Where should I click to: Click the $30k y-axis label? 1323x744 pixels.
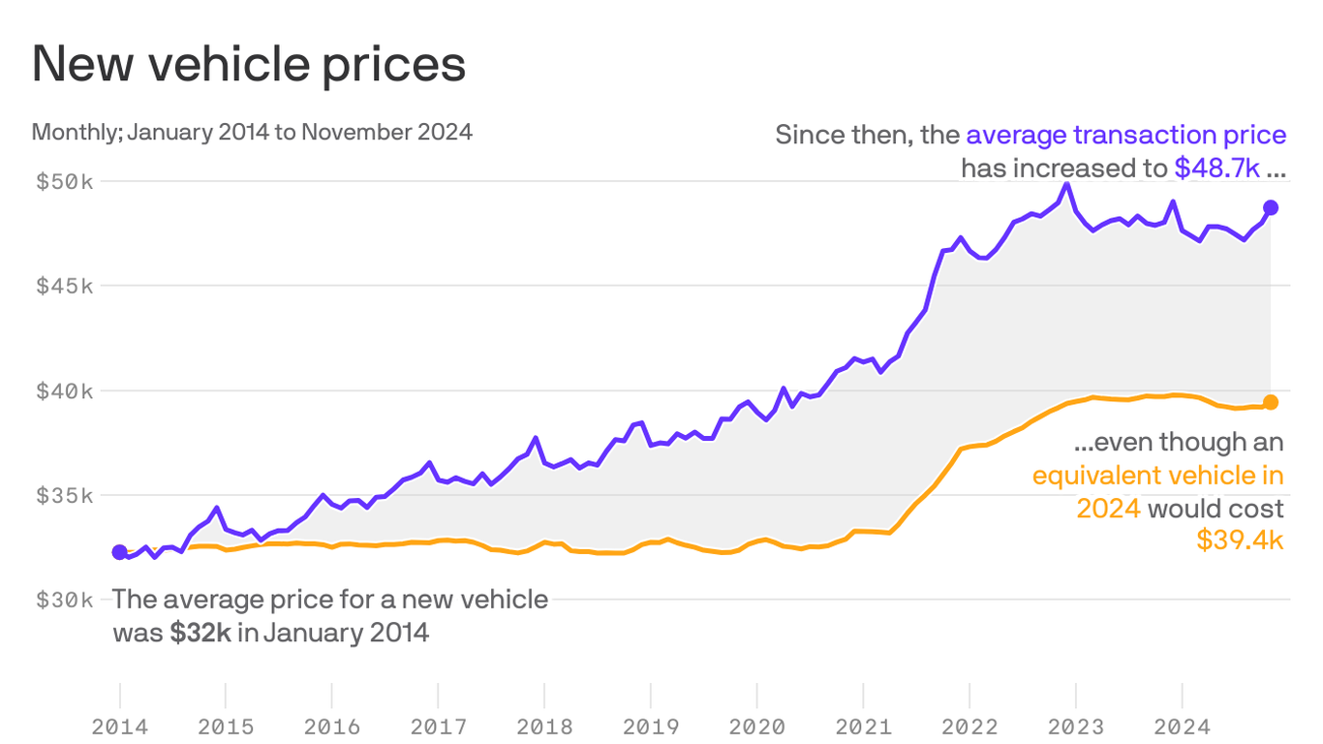(x=65, y=600)
